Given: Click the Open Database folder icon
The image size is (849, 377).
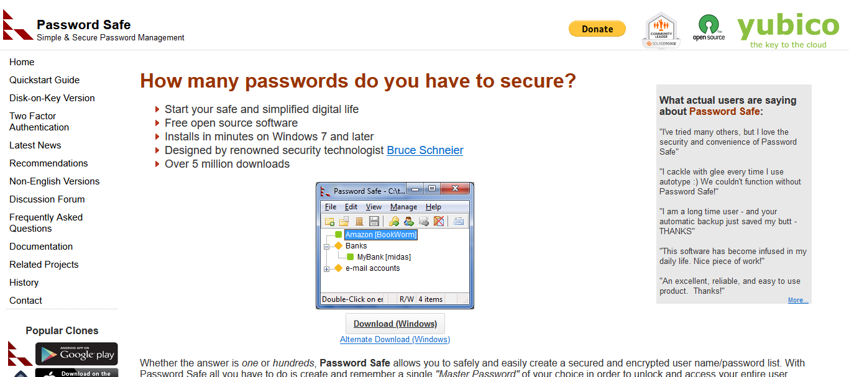Looking at the screenshot, I should 344,221.
